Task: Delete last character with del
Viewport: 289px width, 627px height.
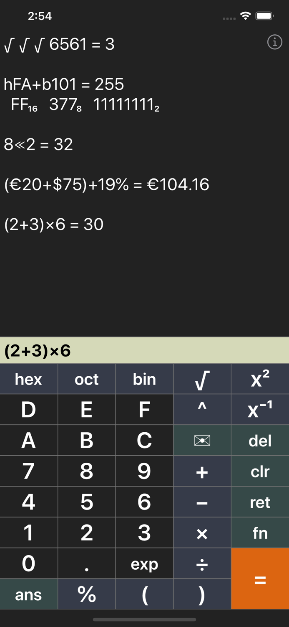Action: click(x=260, y=440)
